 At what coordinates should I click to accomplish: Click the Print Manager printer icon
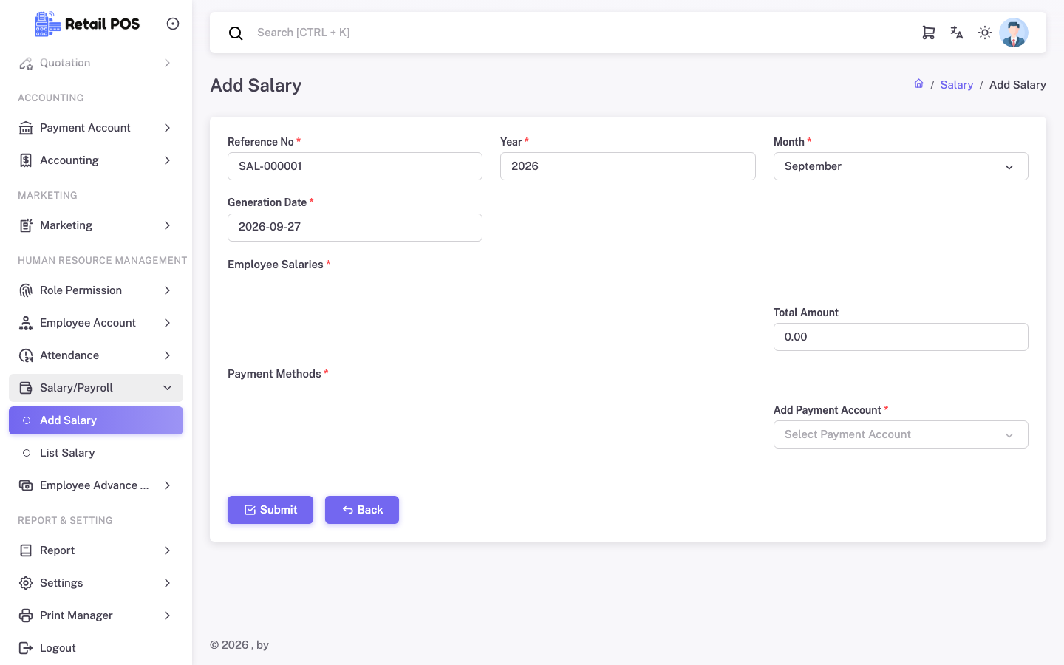(26, 615)
